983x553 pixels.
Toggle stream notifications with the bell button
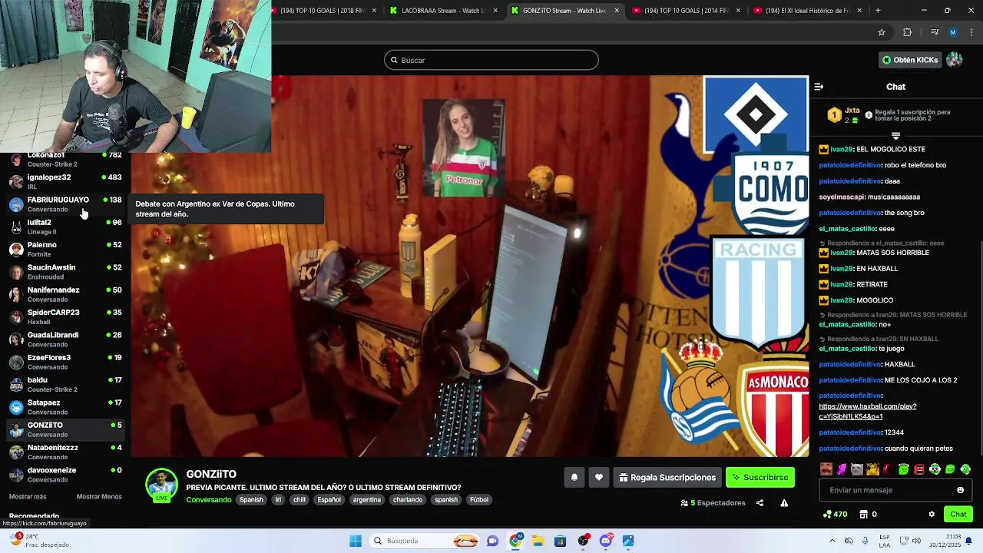[574, 478]
